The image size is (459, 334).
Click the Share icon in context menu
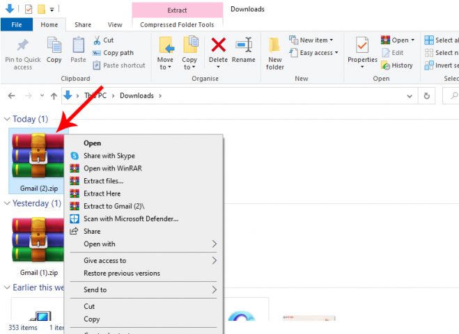pyautogui.click(x=74, y=231)
